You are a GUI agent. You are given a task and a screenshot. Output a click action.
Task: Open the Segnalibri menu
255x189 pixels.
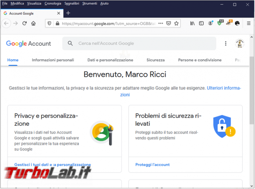click(x=72, y=4)
